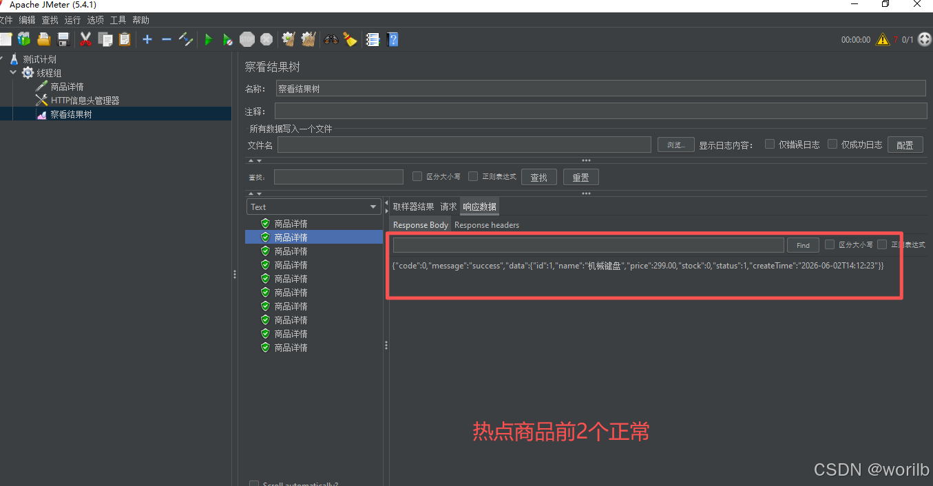The image size is (933, 486).
Task: Open the 帮助 menu
Action: tap(140, 21)
